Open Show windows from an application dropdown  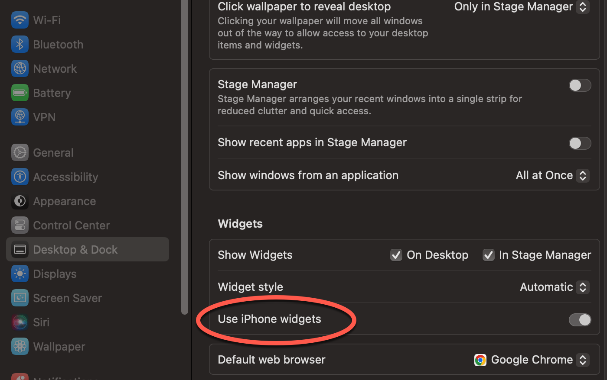[552, 175]
